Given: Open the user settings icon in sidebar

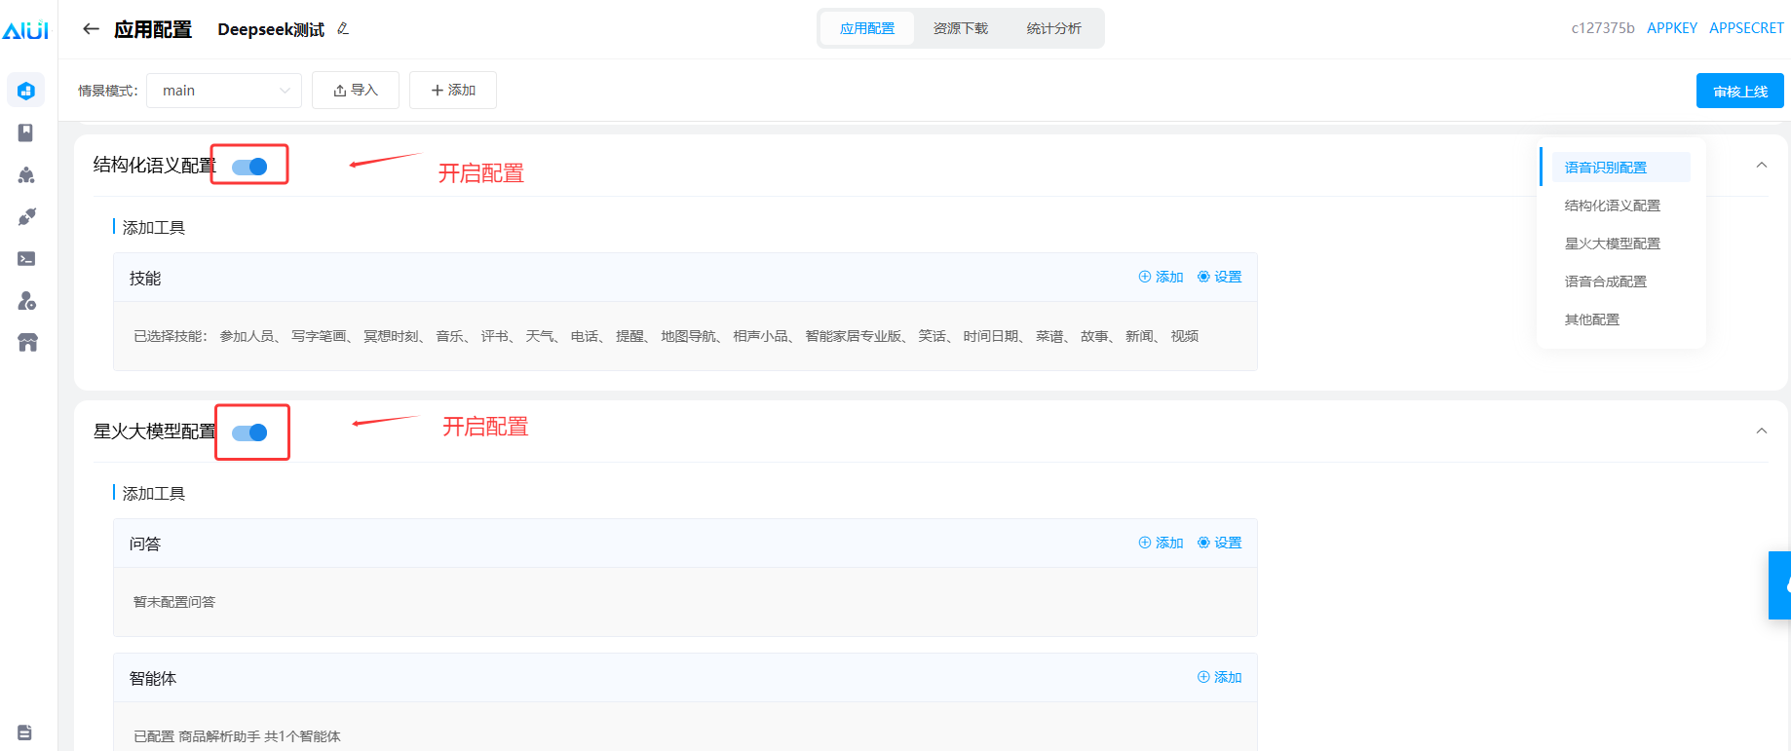Looking at the screenshot, I should [x=26, y=301].
